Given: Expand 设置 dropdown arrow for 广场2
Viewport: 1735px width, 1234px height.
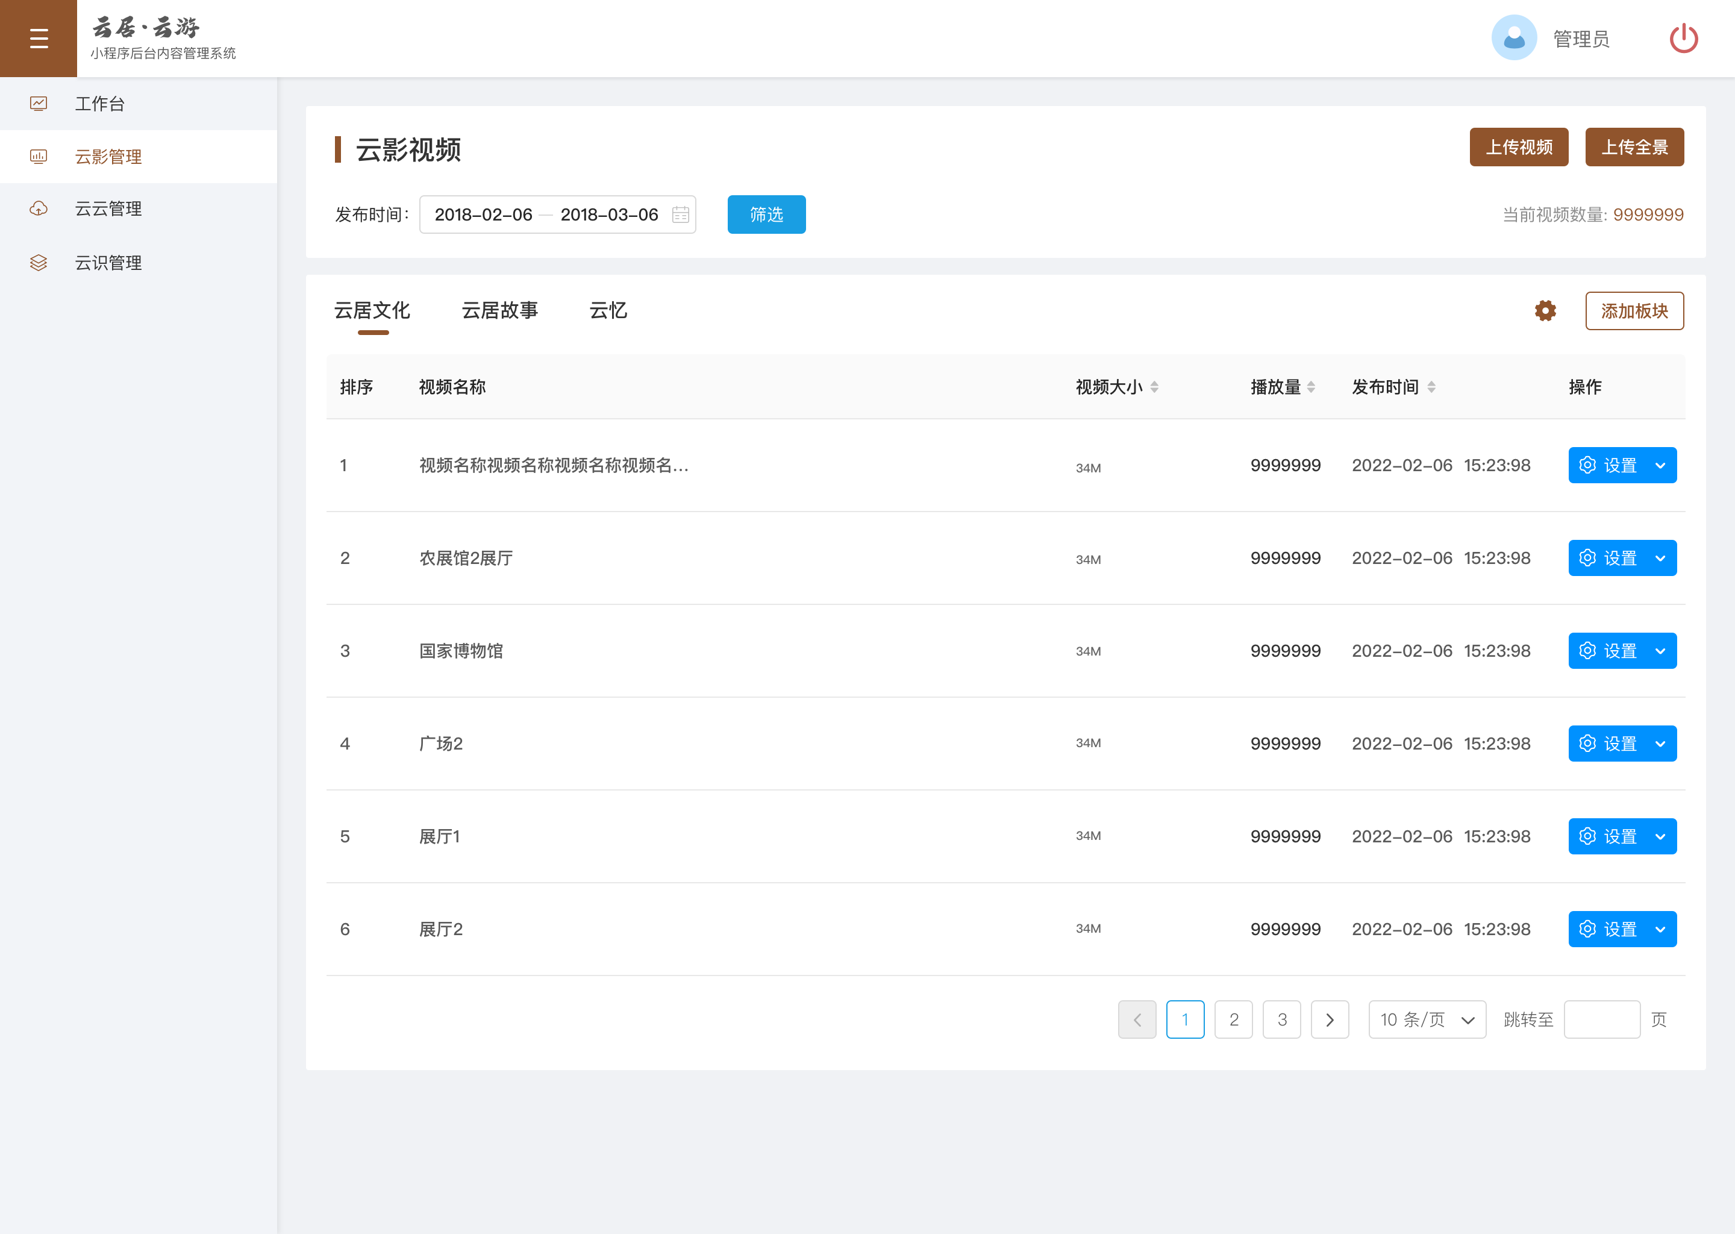Looking at the screenshot, I should point(1660,744).
